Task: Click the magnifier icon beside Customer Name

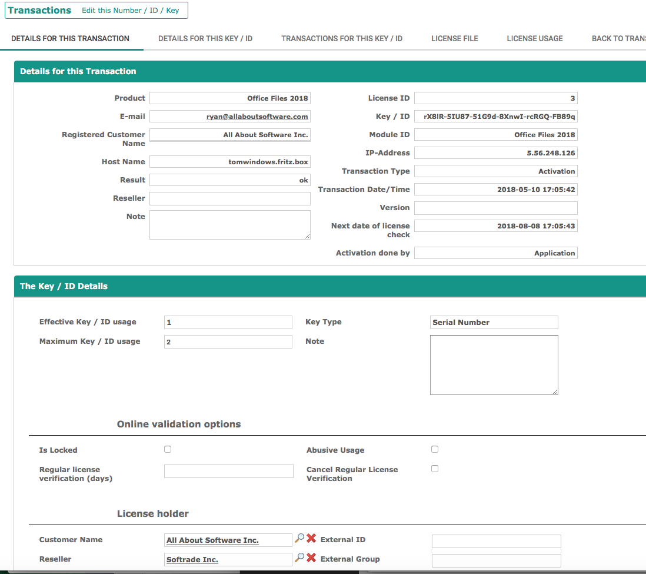Action: click(299, 539)
